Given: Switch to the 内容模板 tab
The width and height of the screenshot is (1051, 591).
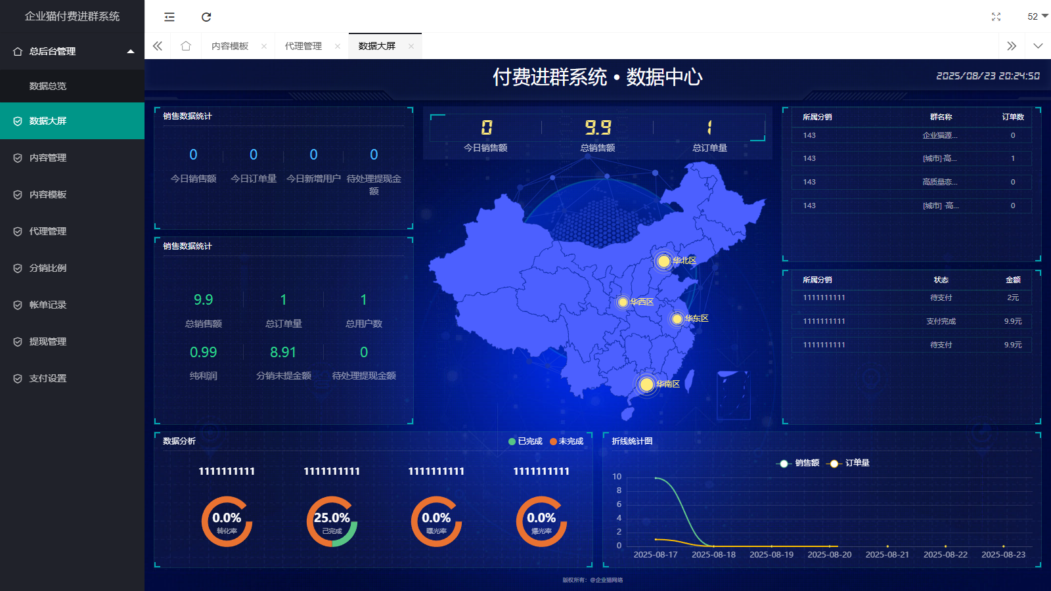Looking at the screenshot, I should [231, 45].
